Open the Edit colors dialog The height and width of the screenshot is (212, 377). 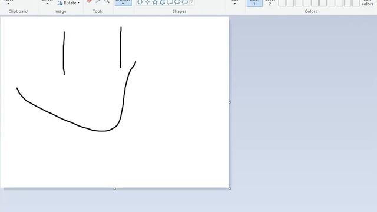tap(368, 3)
